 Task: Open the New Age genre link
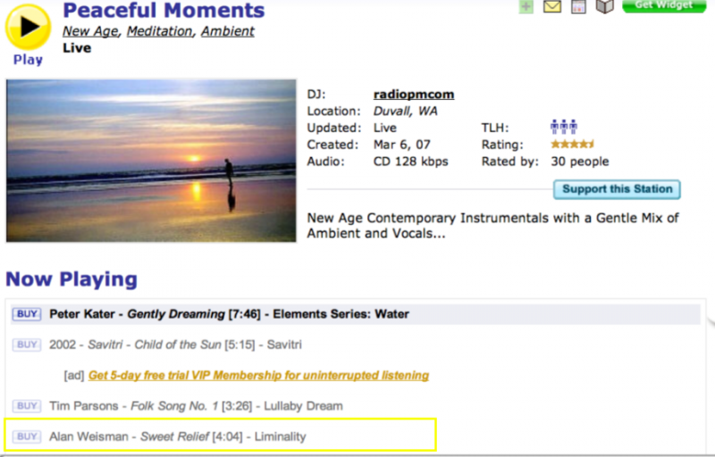(91, 31)
